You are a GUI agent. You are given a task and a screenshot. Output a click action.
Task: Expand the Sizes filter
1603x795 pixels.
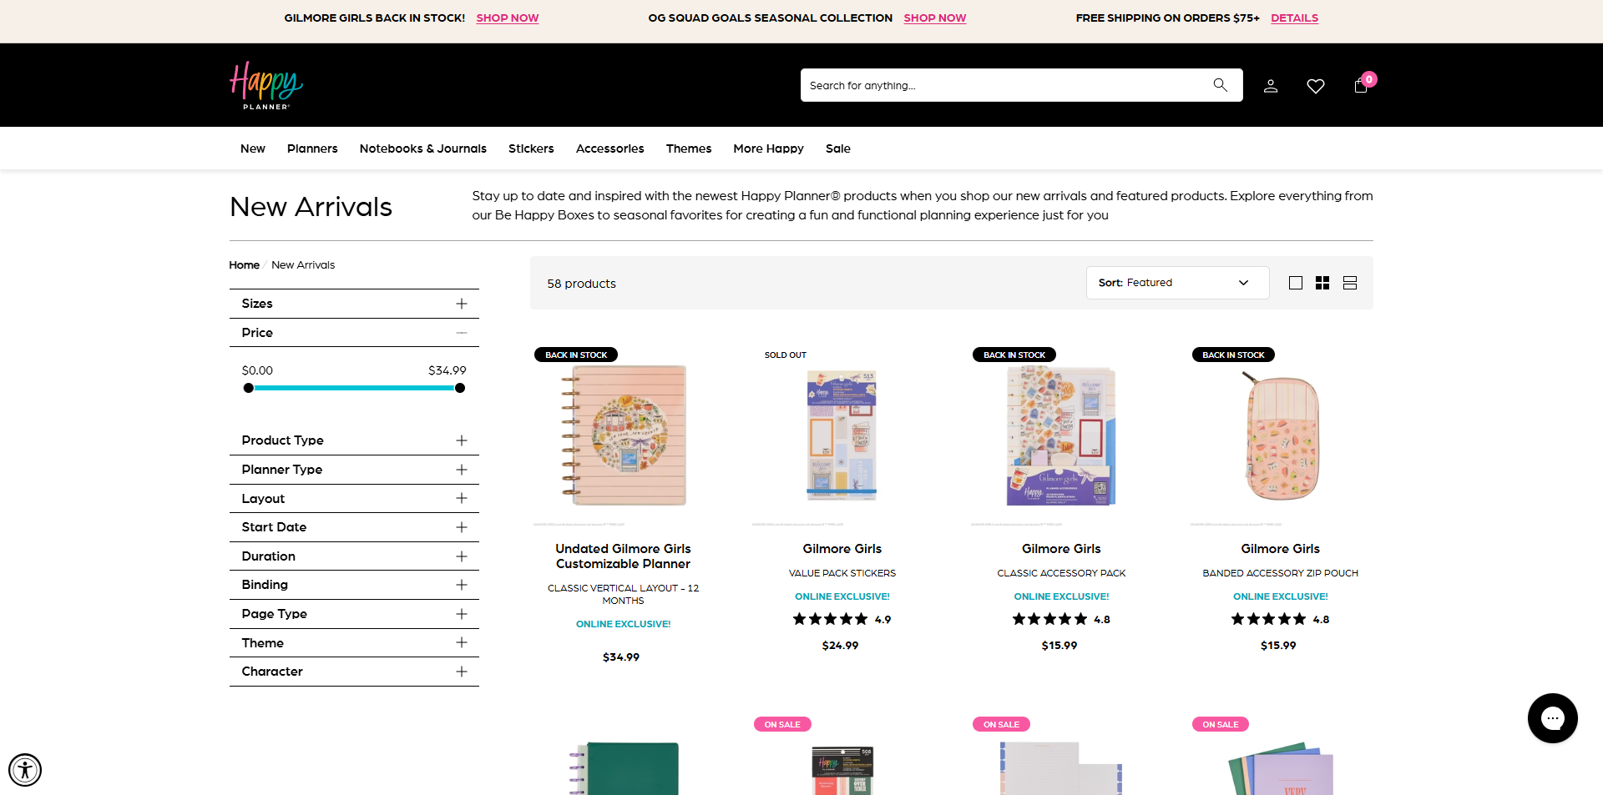(461, 303)
